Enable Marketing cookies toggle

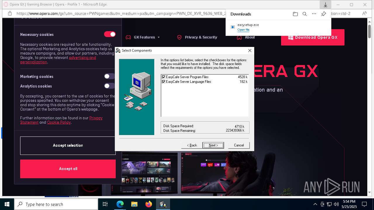(x=110, y=76)
